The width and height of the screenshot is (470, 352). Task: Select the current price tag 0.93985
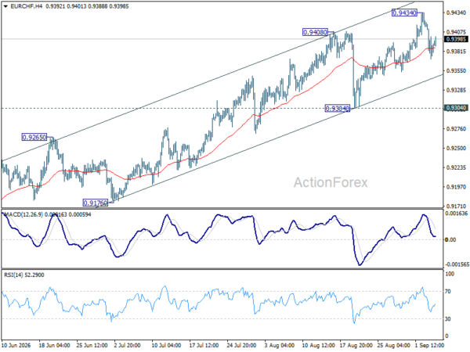click(456, 39)
